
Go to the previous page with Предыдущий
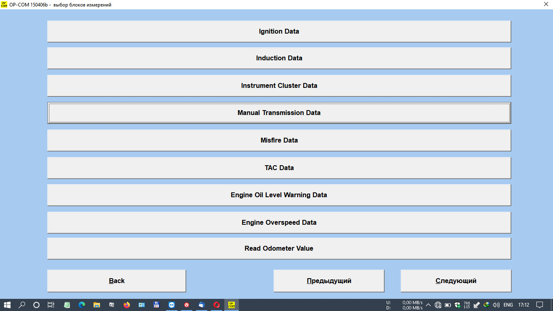point(329,281)
